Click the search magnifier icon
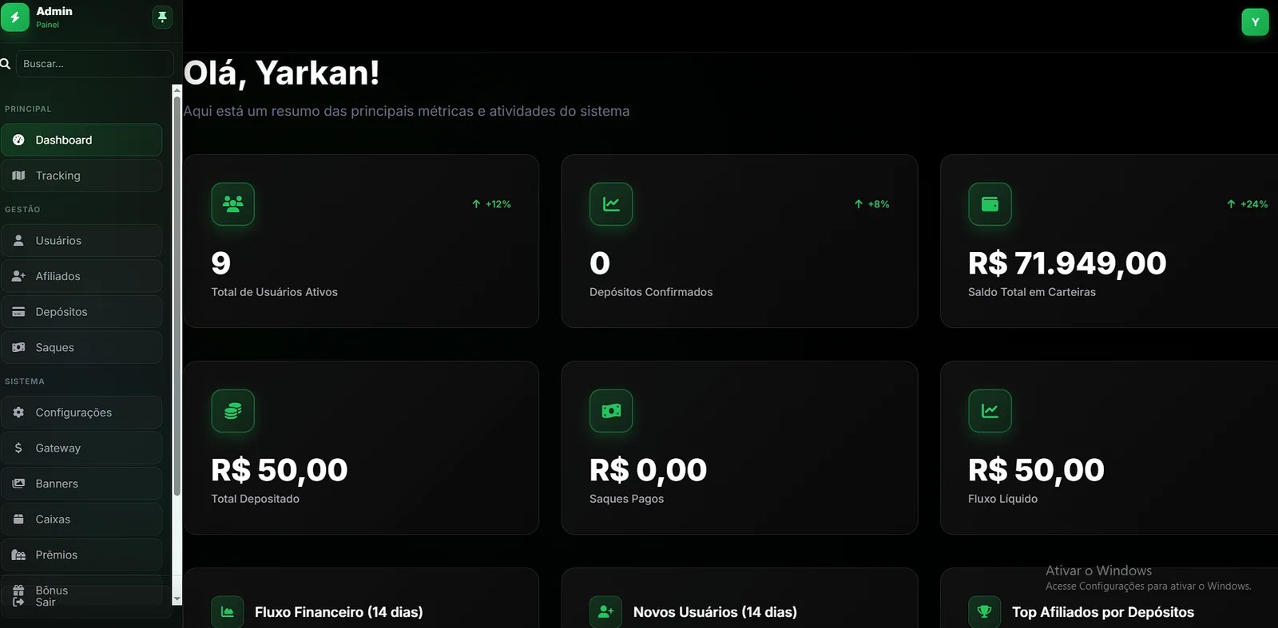The height and width of the screenshot is (628, 1278). click(x=5, y=64)
